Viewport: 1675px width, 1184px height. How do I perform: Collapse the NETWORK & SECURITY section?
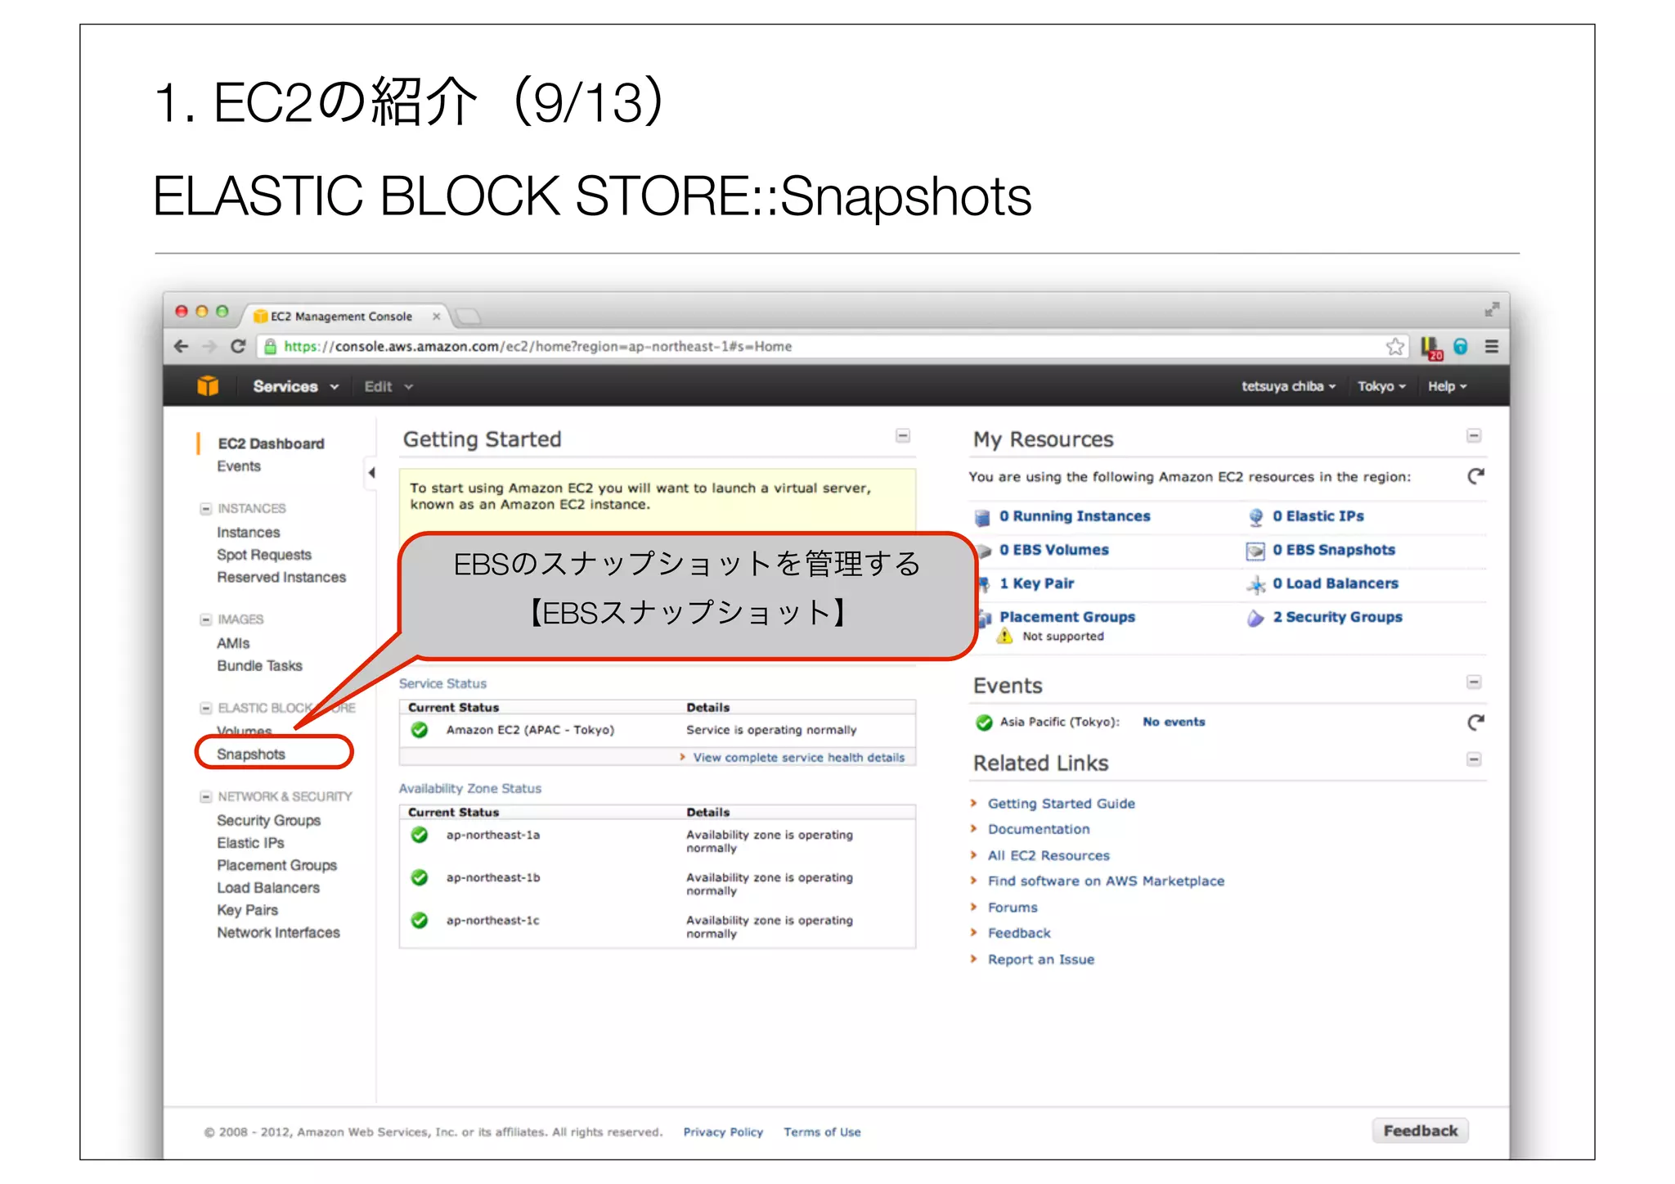206,797
